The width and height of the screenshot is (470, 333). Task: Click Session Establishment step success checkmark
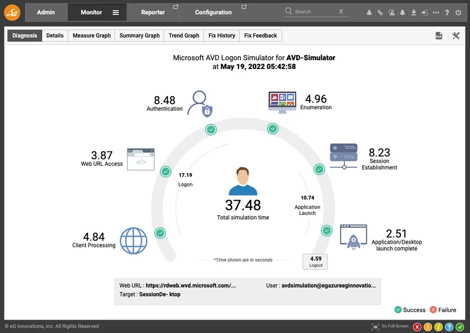pyautogui.click(x=319, y=169)
